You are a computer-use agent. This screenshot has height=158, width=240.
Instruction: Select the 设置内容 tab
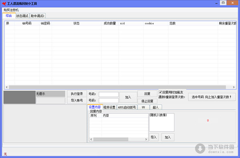[95, 107]
